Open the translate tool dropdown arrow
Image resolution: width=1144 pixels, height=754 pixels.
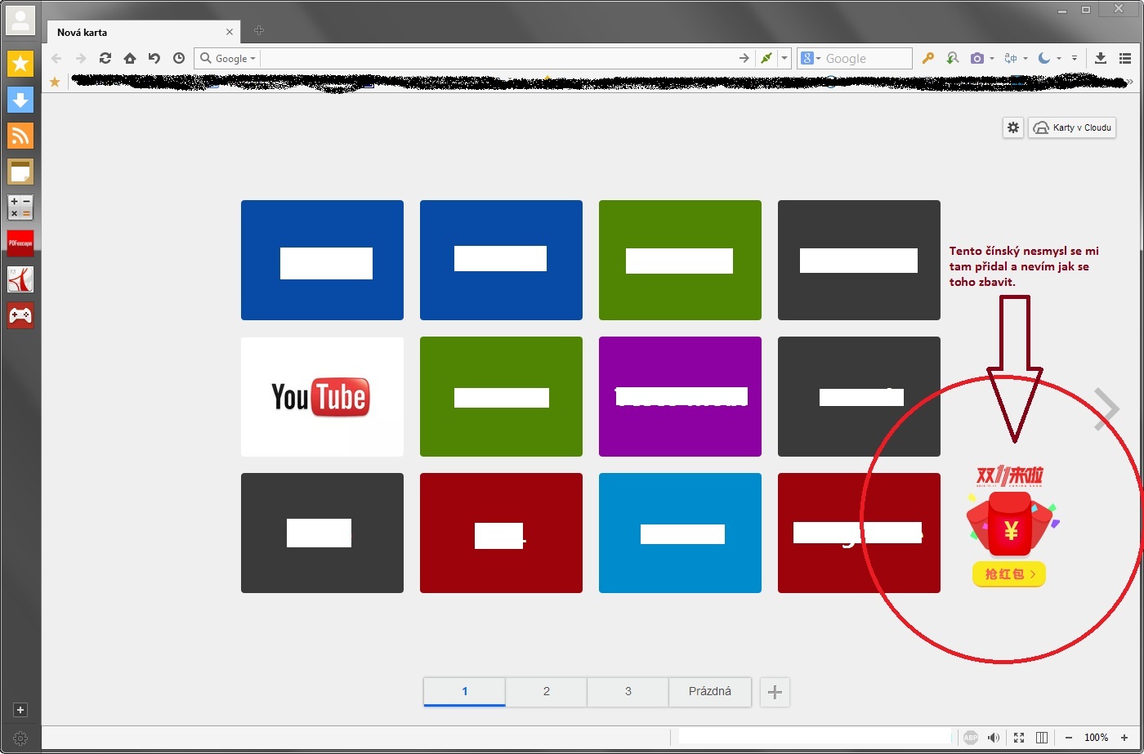(x=1026, y=59)
